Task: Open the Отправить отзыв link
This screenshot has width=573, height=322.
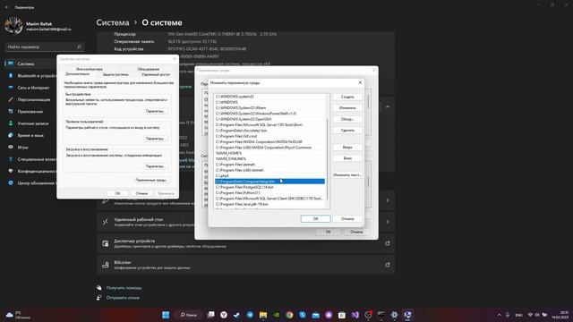Action: 123,298
